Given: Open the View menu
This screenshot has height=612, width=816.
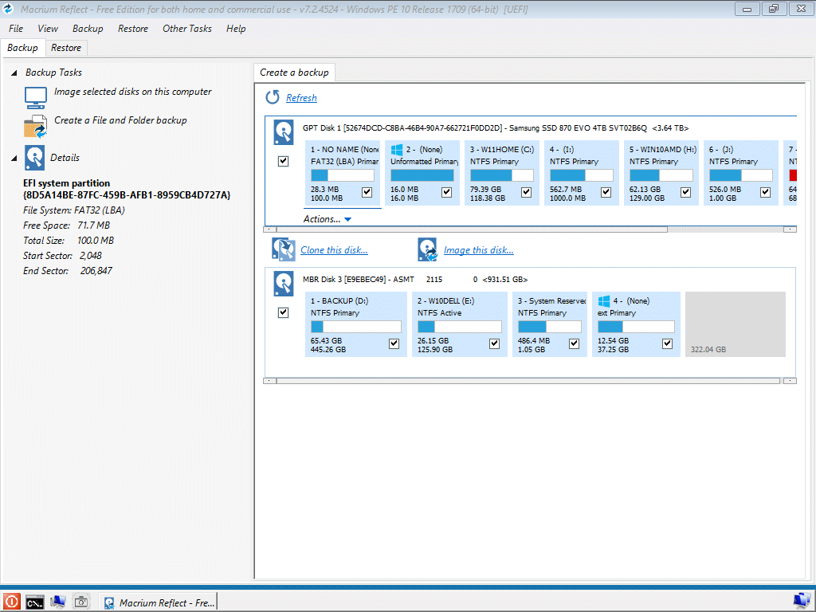Looking at the screenshot, I should pyautogui.click(x=47, y=29).
